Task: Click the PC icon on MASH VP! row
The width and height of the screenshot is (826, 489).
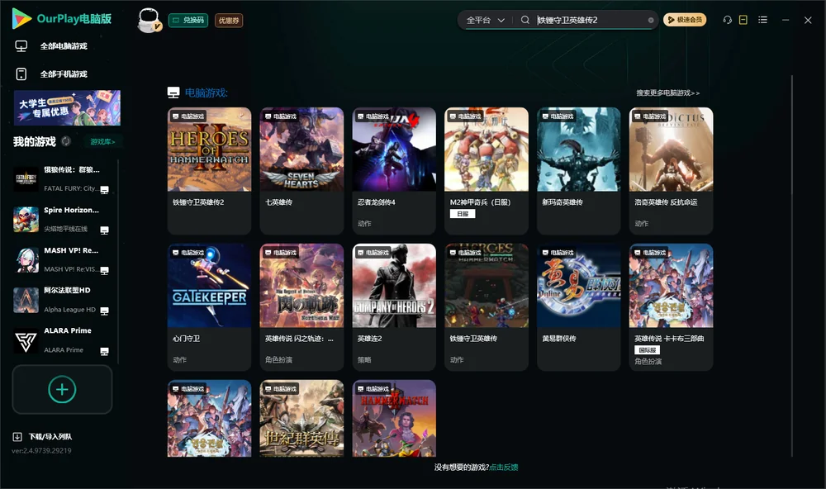Action: (104, 270)
